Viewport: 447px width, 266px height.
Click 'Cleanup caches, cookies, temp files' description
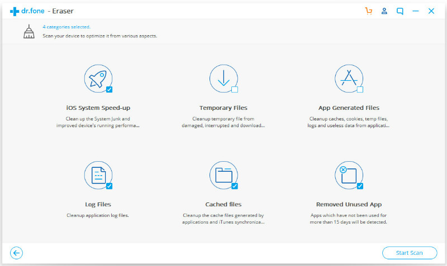348,122
